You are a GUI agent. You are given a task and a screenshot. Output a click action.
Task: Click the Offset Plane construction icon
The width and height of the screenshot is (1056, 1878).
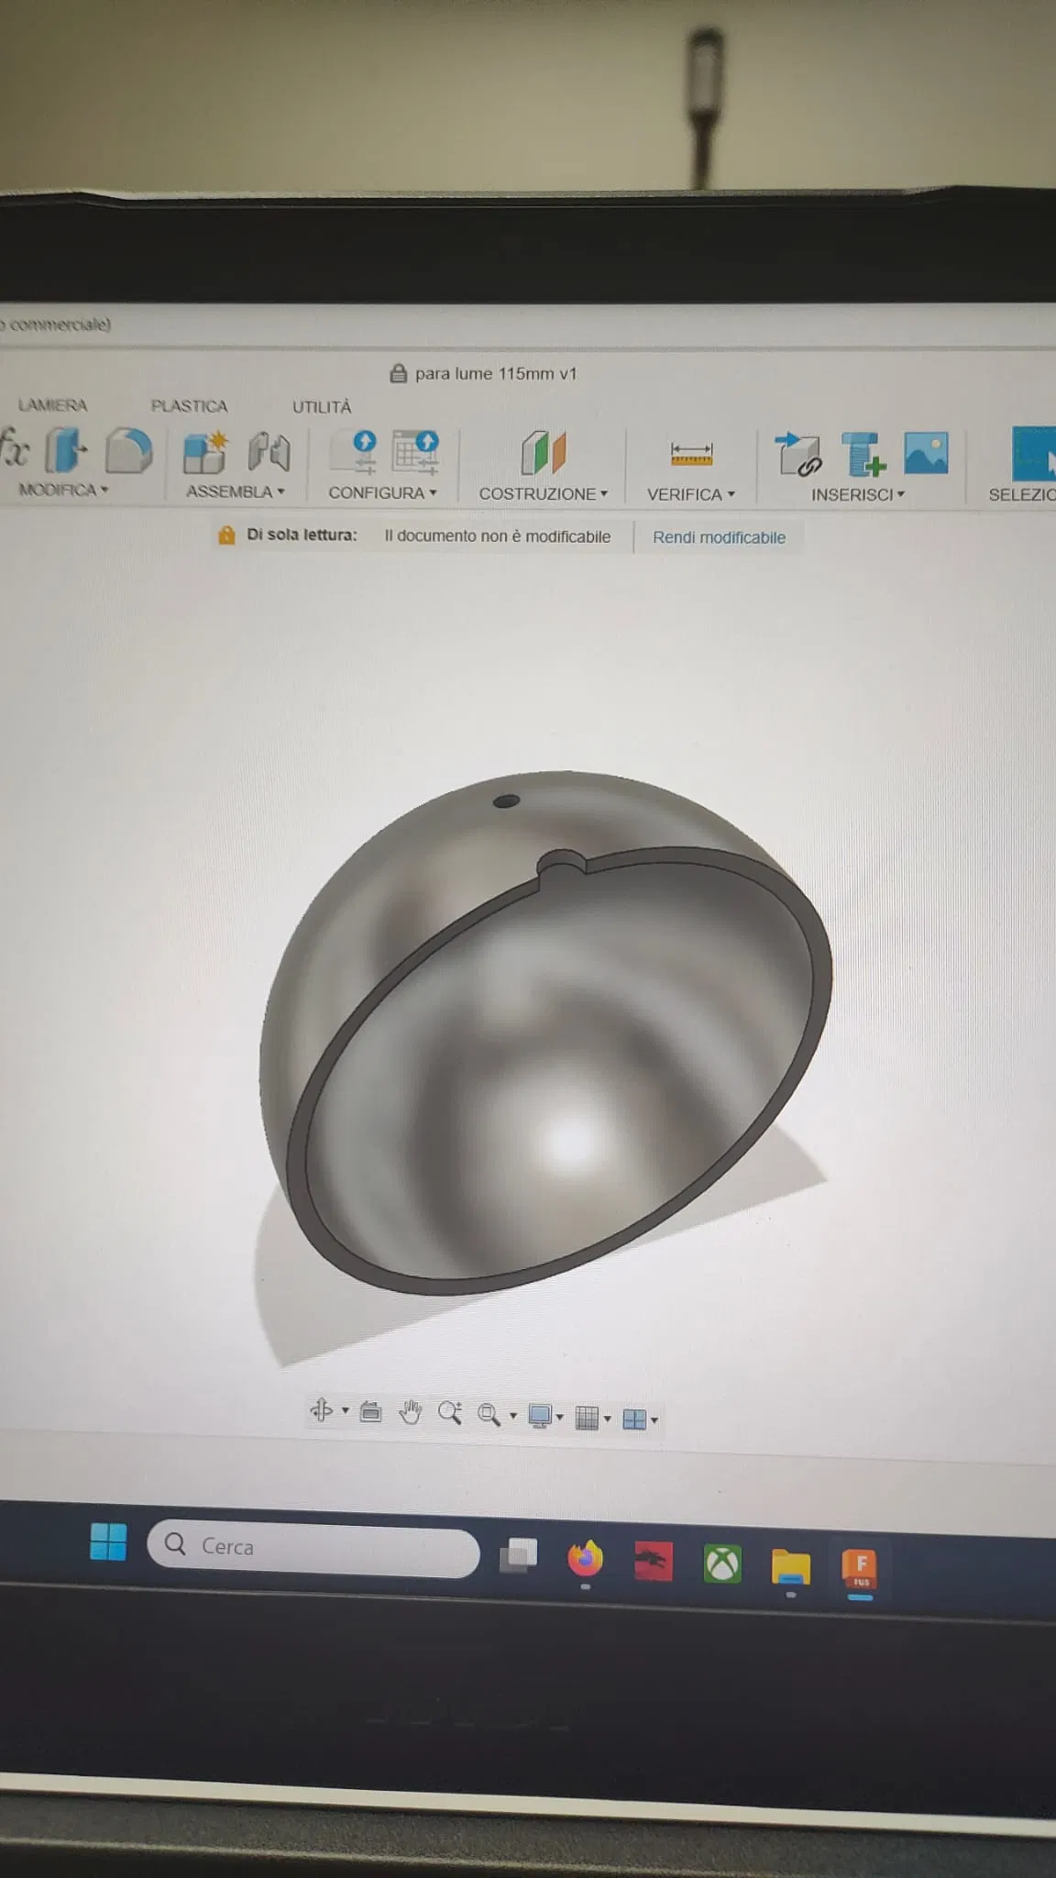(x=544, y=452)
